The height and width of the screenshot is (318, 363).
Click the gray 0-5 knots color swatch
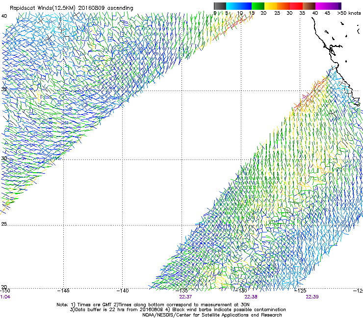(x=220, y=6)
